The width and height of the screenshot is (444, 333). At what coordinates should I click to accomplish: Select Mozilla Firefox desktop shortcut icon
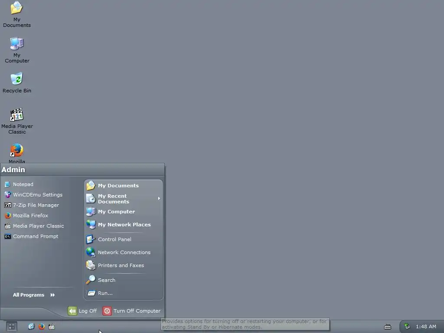[17, 153]
